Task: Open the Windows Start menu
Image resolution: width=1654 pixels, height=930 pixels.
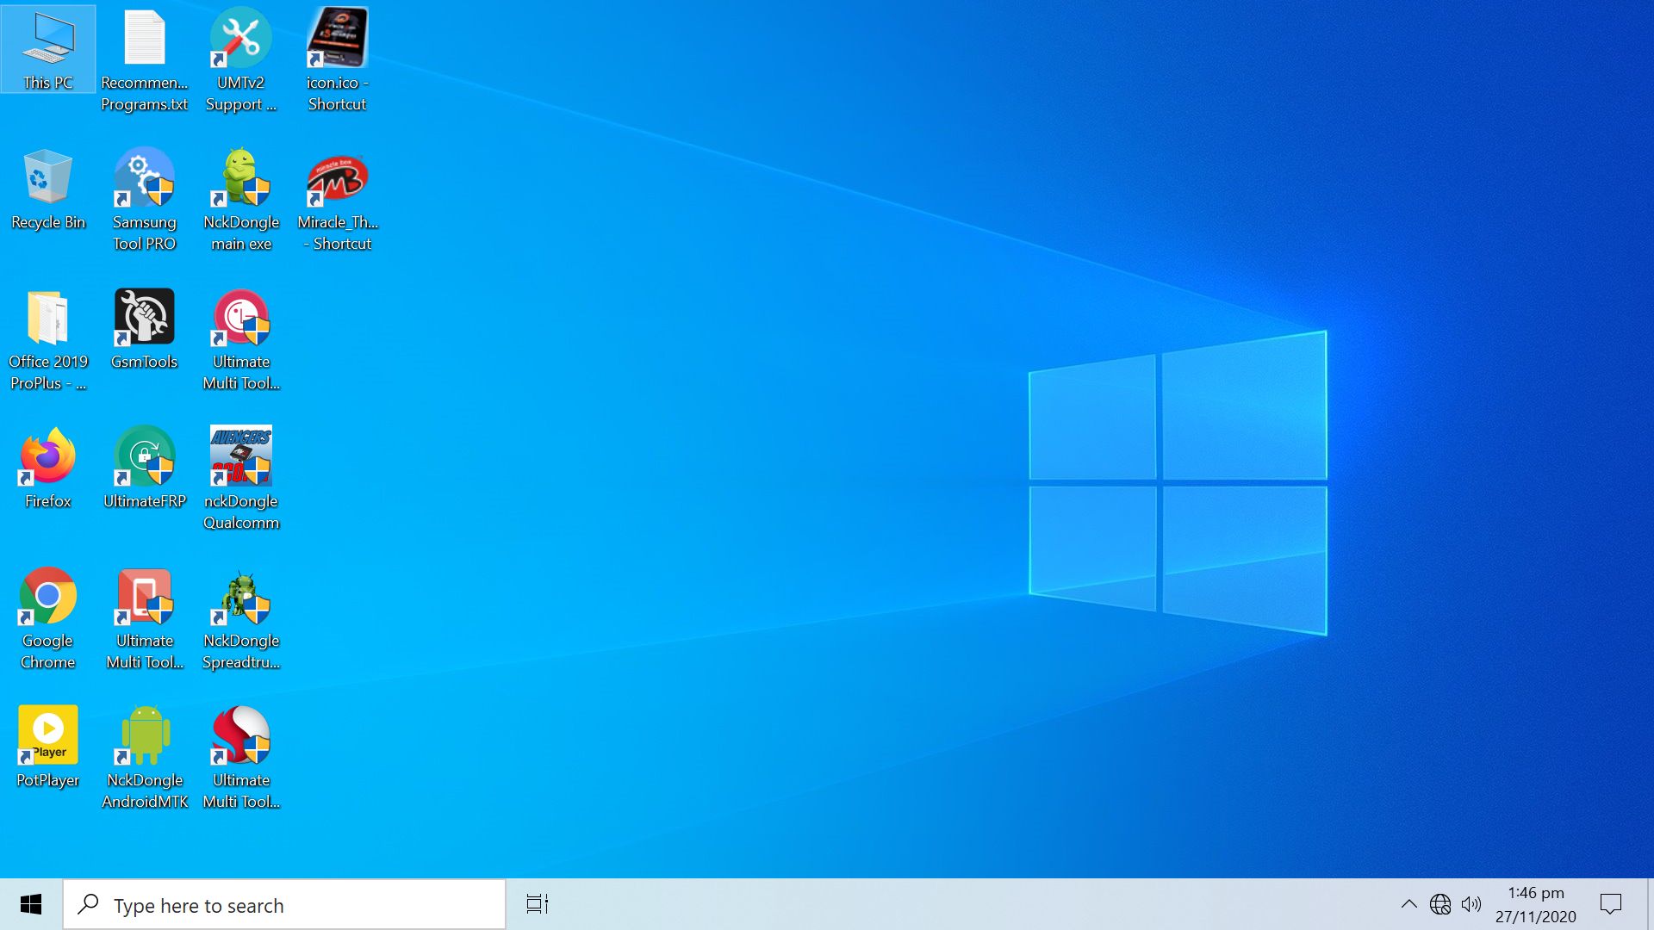Action: click(31, 904)
